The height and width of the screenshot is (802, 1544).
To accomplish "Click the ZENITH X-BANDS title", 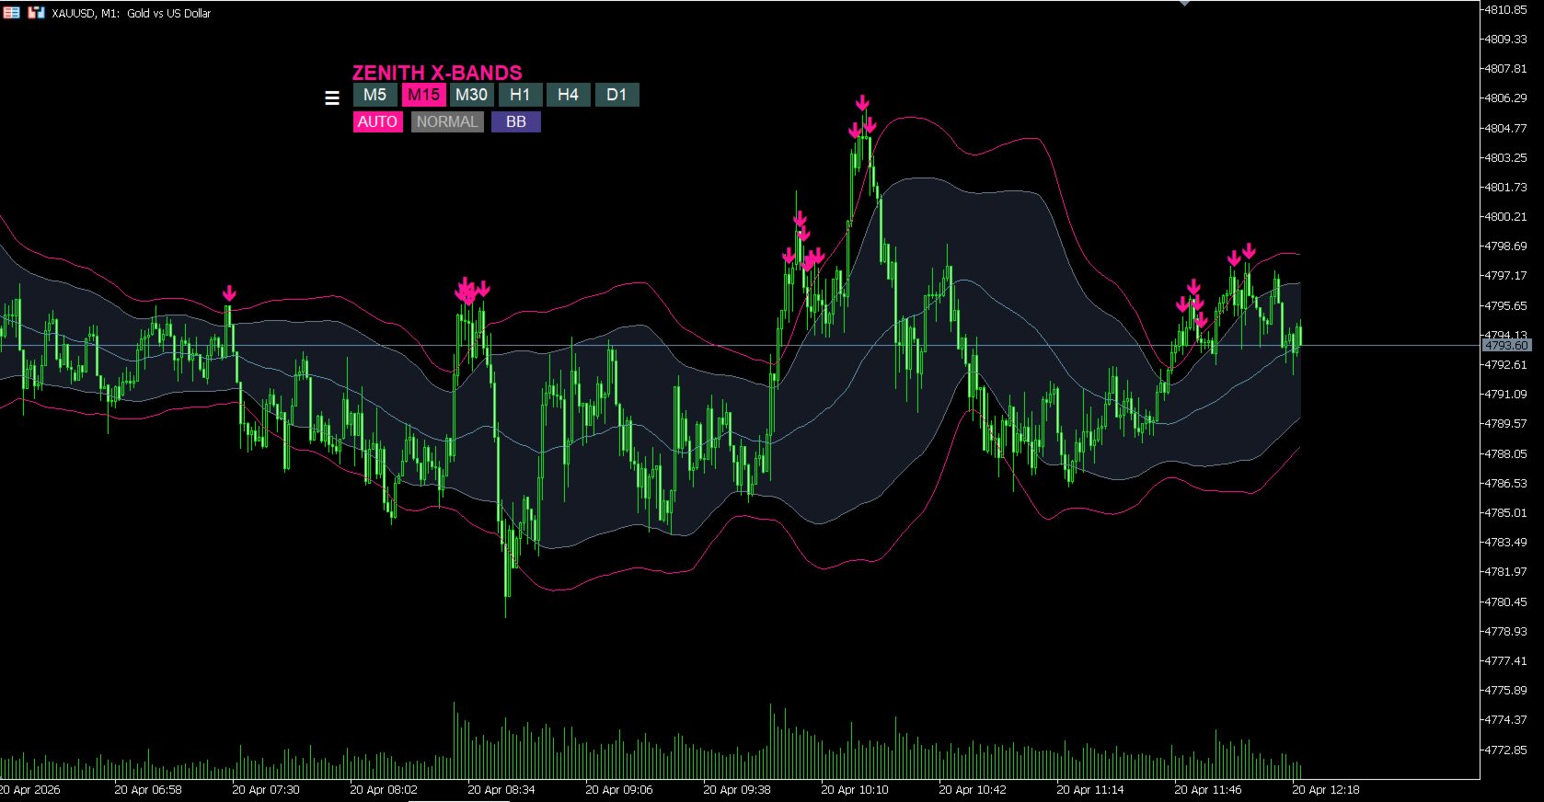I will pos(437,73).
